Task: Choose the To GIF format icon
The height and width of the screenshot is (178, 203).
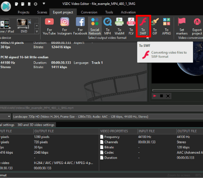Action: [x=155, y=26]
